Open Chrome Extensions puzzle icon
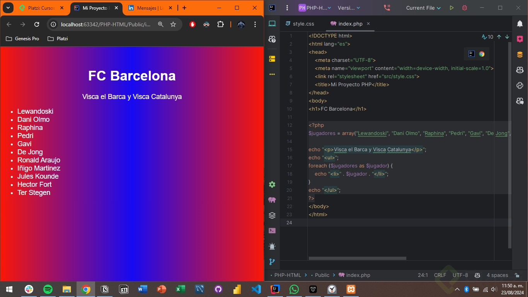The width and height of the screenshot is (528, 297). tap(220, 24)
